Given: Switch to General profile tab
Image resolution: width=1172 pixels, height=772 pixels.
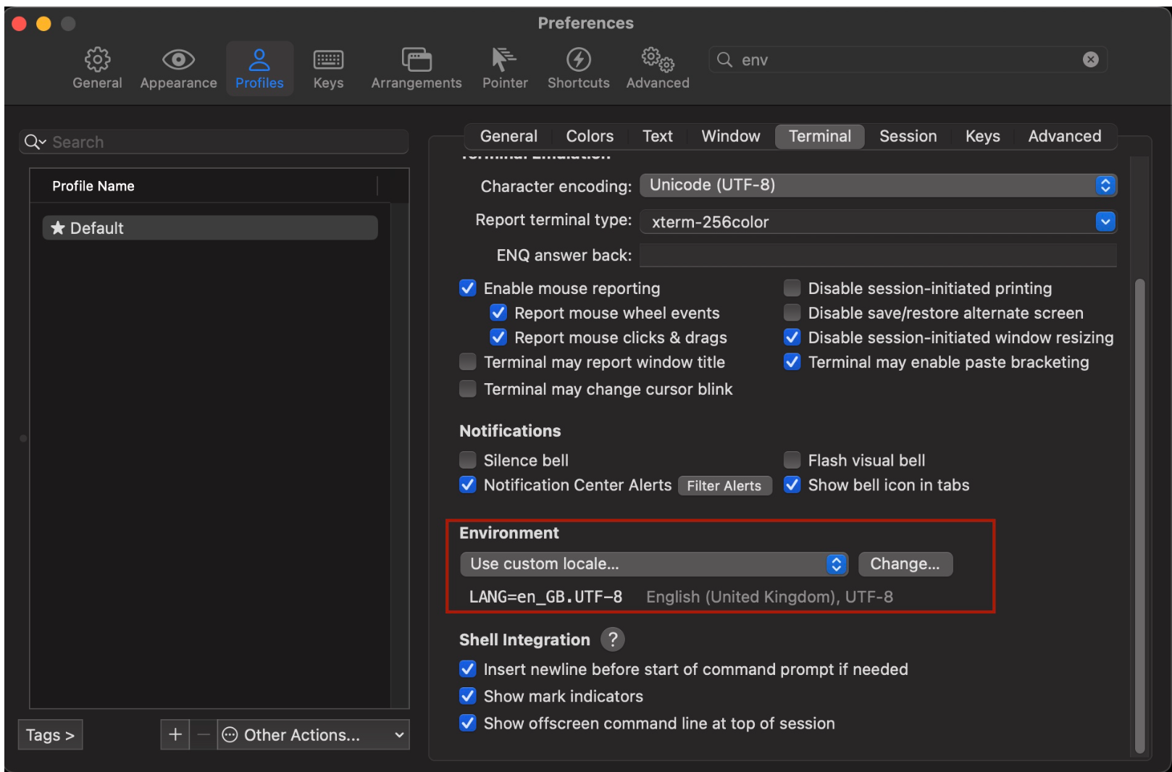Looking at the screenshot, I should click(508, 136).
